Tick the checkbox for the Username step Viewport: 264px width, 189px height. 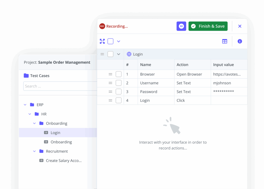tap(119, 83)
